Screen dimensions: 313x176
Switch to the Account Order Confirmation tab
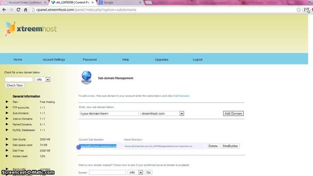click(25, 2)
